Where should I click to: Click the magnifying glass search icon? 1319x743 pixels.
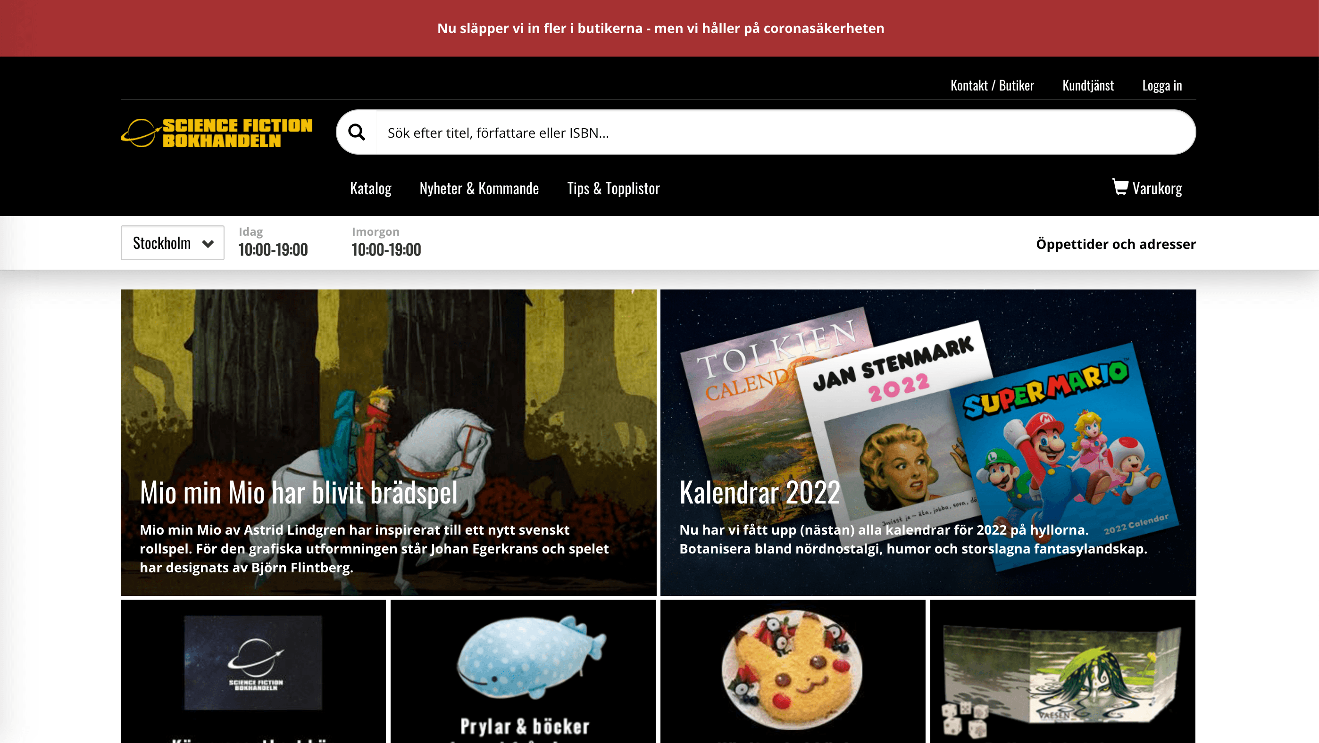[356, 132]
